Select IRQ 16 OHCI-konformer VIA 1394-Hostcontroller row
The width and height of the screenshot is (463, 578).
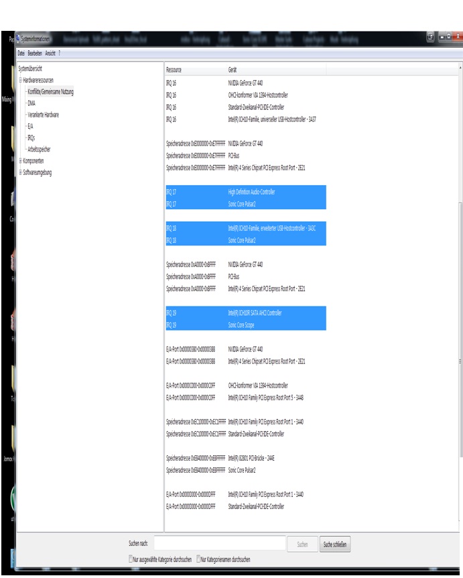coord(246,95)
